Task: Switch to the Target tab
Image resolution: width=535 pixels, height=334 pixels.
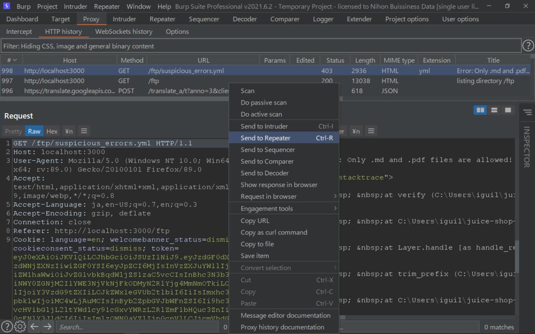Action: [61, 19]
